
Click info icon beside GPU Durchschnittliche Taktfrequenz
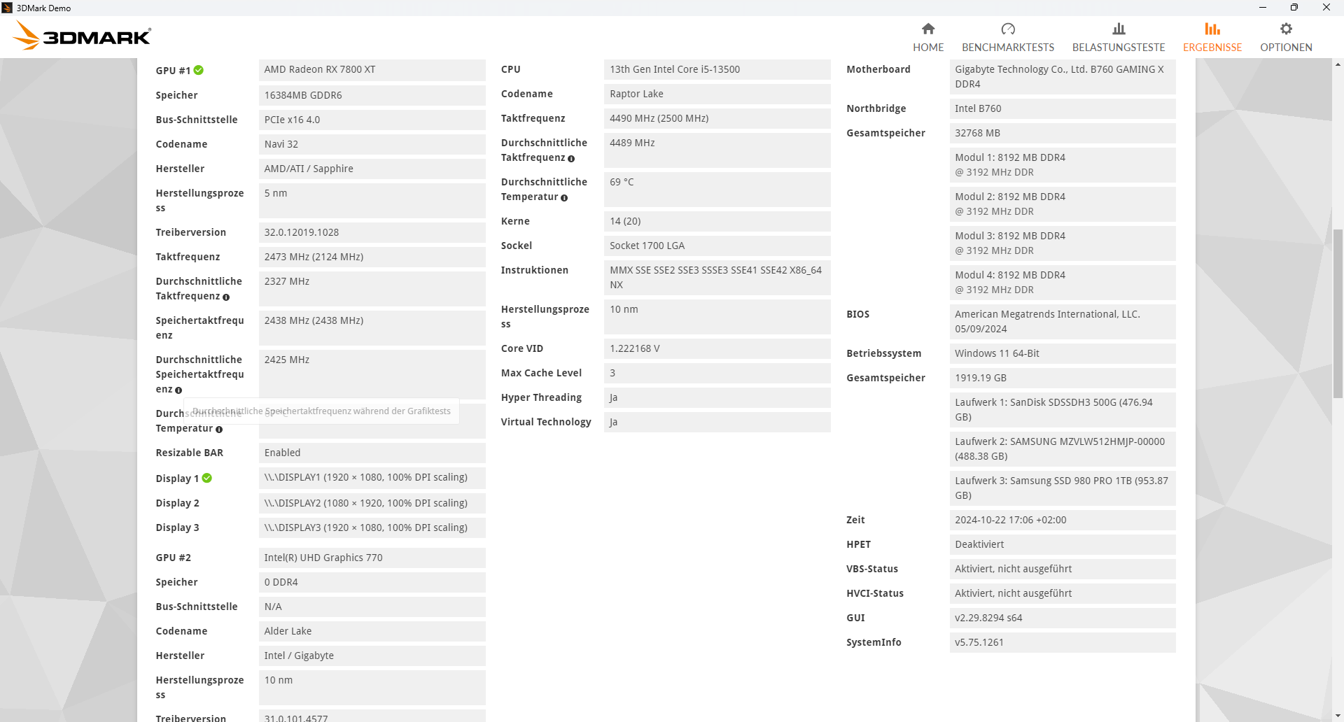tap(226, 297)
